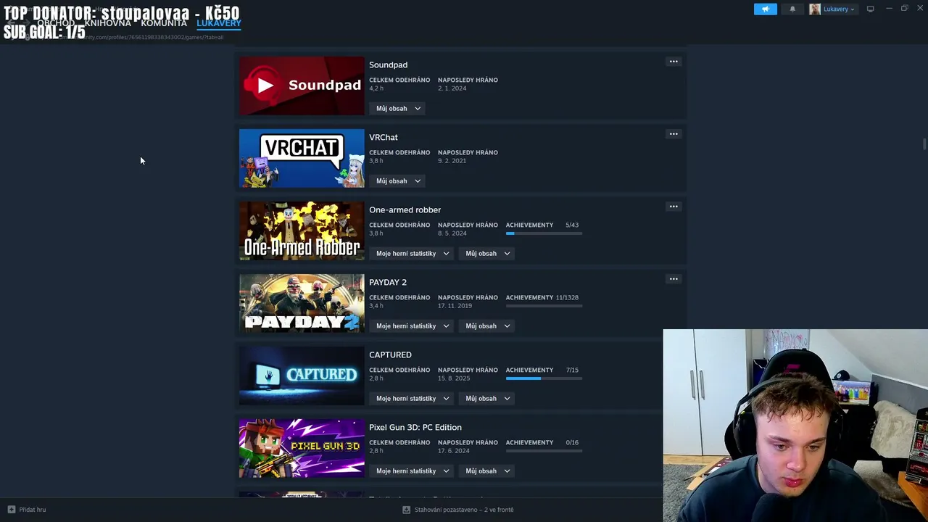This screenshot has height=522, width=928.
Task: Expand Moje herní statistiky for PAYDAY 2
Action: point(413,326)
